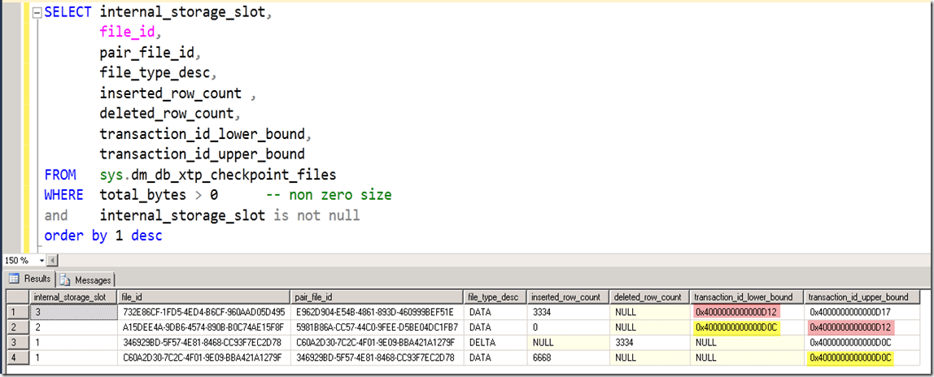Collapse the SELECT statement outline block

[x=37, y=14]
